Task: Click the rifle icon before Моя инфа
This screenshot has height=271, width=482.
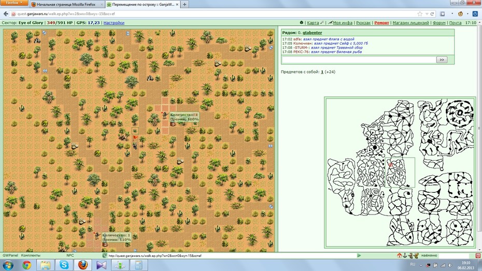Action: (330, 22)
